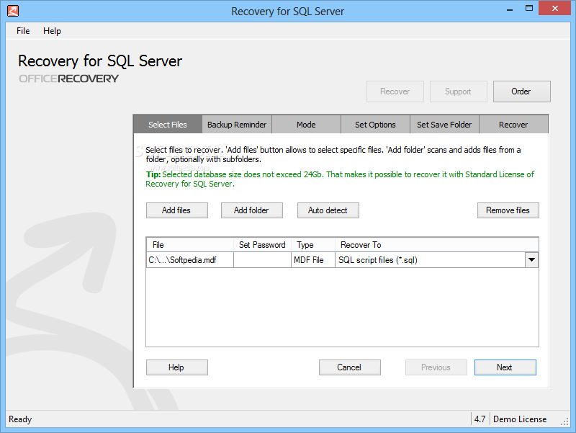The image size is (576, 433).
Task: Click the top Recover button beside Support
Action: click(x=395, y=91)
